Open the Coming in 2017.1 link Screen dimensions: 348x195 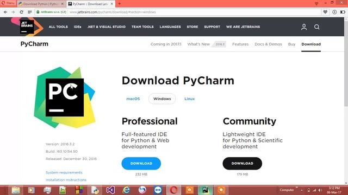pyautogui.click(x=166, y=44)
